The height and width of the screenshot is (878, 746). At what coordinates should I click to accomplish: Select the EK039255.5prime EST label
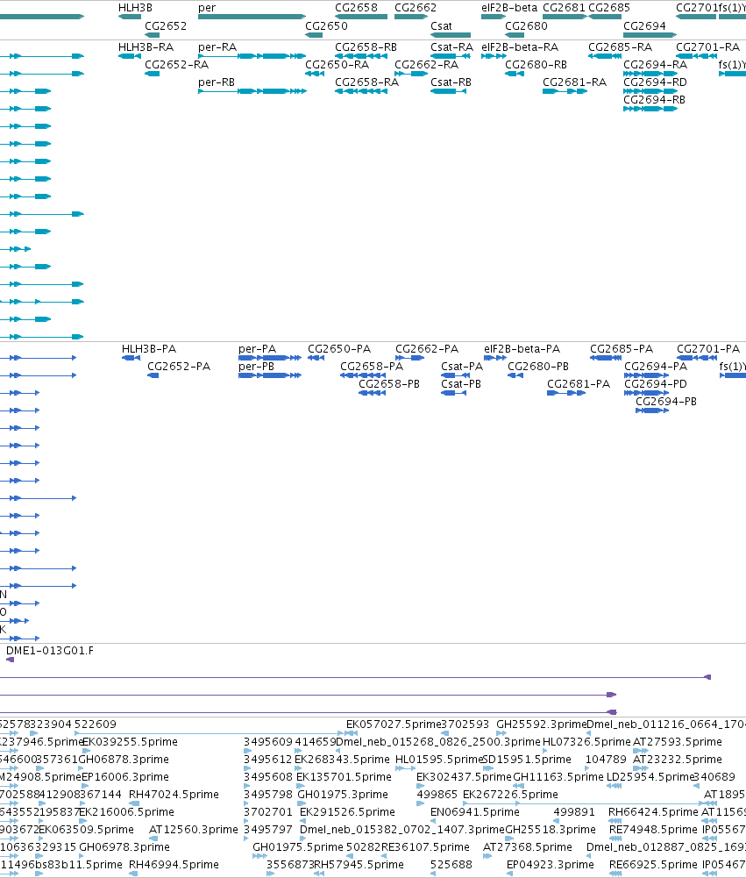(130, 742)
